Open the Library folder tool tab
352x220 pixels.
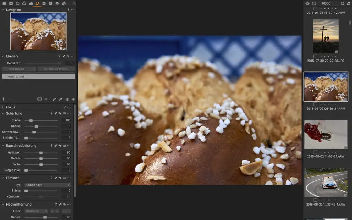[x=4, y=3]
